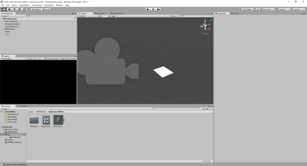
Task: Adjust the Game view Scale slider
Action: [35, 59]
